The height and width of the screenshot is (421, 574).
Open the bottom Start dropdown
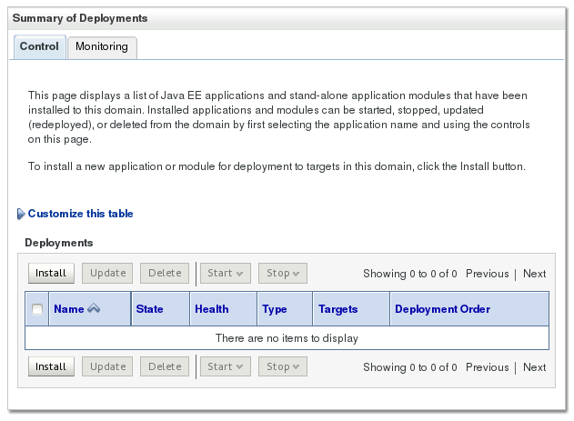point(225,367)
